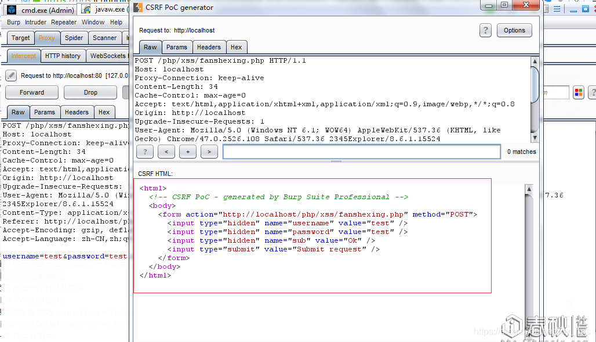Select the Proxy tab in Burp Suite

coord(47,38)
